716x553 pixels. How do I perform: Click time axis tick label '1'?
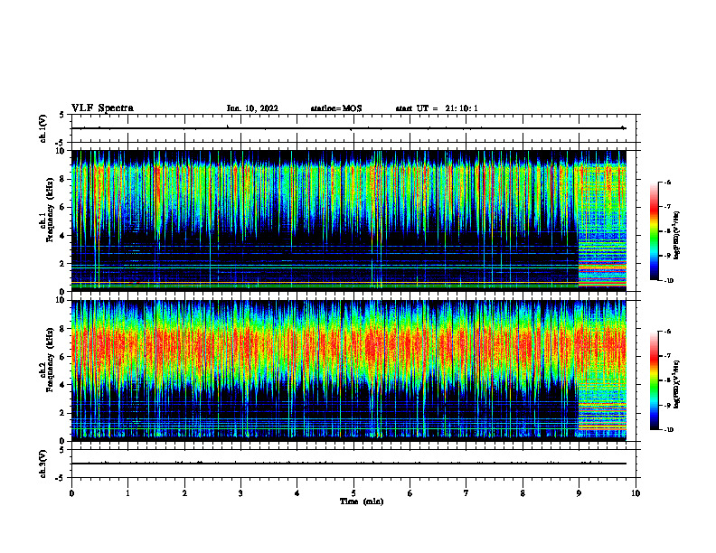coord(127,493)
